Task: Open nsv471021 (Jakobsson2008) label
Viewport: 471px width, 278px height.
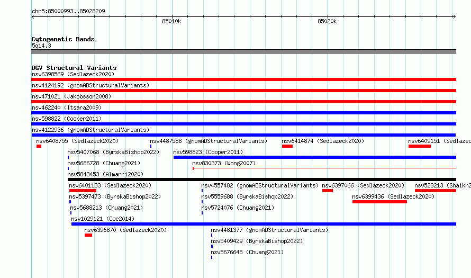Action: pos(71,96)
